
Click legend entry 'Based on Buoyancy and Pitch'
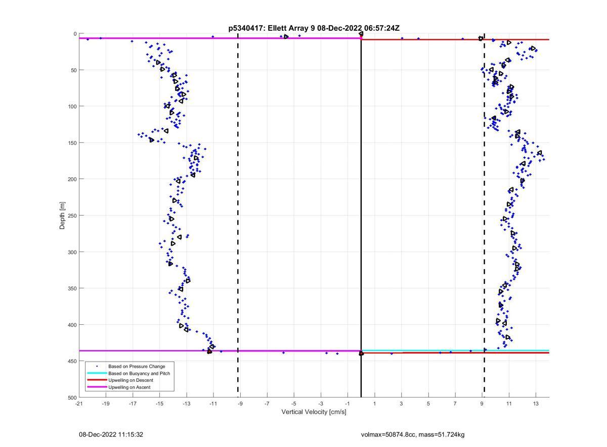coord(139,373)
